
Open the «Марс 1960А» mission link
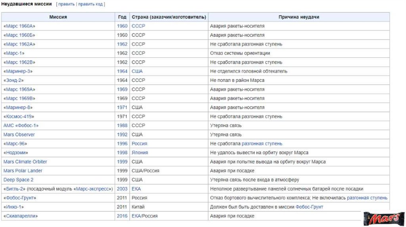click(19, 26)
